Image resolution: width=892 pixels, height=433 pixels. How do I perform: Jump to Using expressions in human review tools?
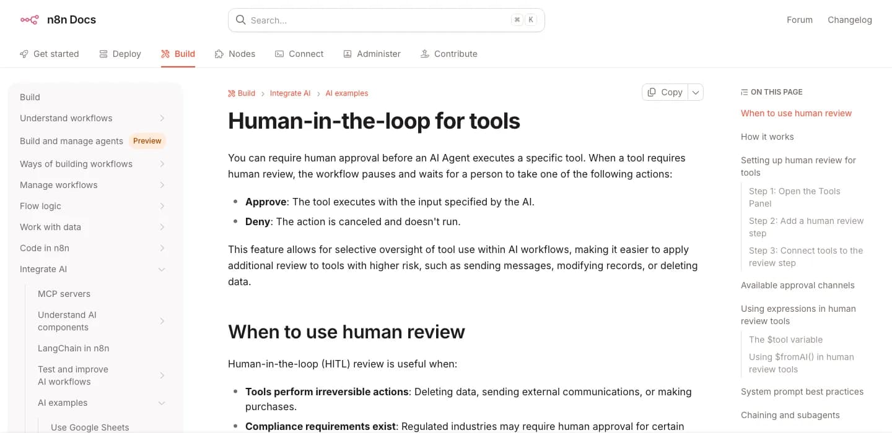pos(798,315)
